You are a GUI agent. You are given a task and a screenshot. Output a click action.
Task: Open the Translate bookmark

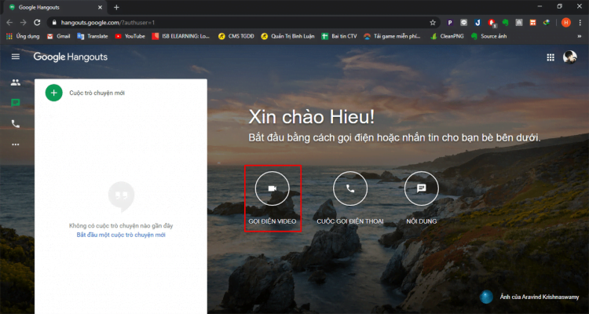pyautogui.click(x=93, y=36)
